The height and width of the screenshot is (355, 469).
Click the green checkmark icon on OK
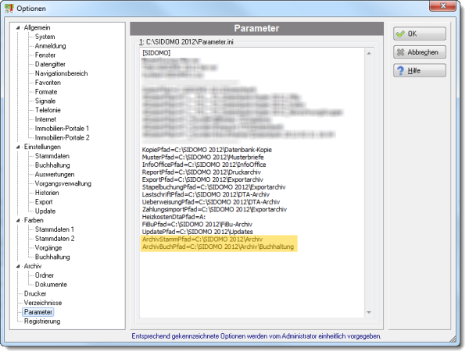click(x=400, y=34)
